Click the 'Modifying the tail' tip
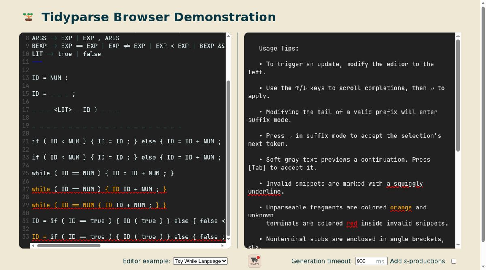This screenshot has height=270, width=486. pyautogui.click(x=343, y=116)
